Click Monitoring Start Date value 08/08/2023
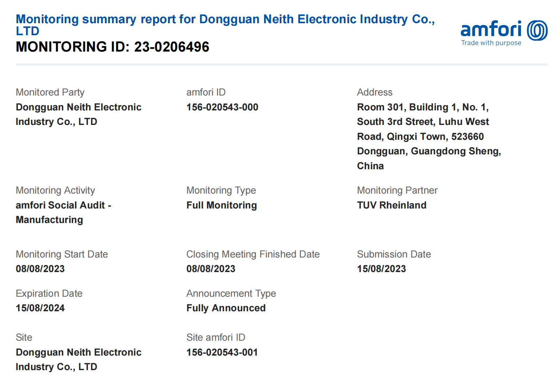Image resolution: width=556 pixels, height=385 pixels. [x=40, y=269]
